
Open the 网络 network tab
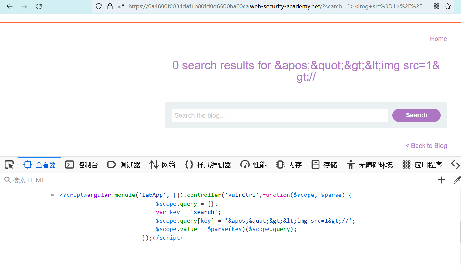[162, 165]
